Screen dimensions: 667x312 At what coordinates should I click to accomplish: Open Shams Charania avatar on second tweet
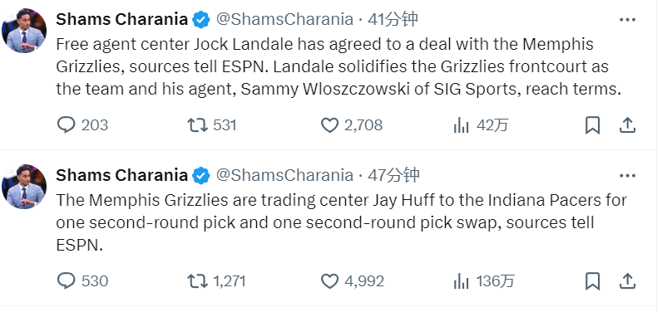click(24, 187)
